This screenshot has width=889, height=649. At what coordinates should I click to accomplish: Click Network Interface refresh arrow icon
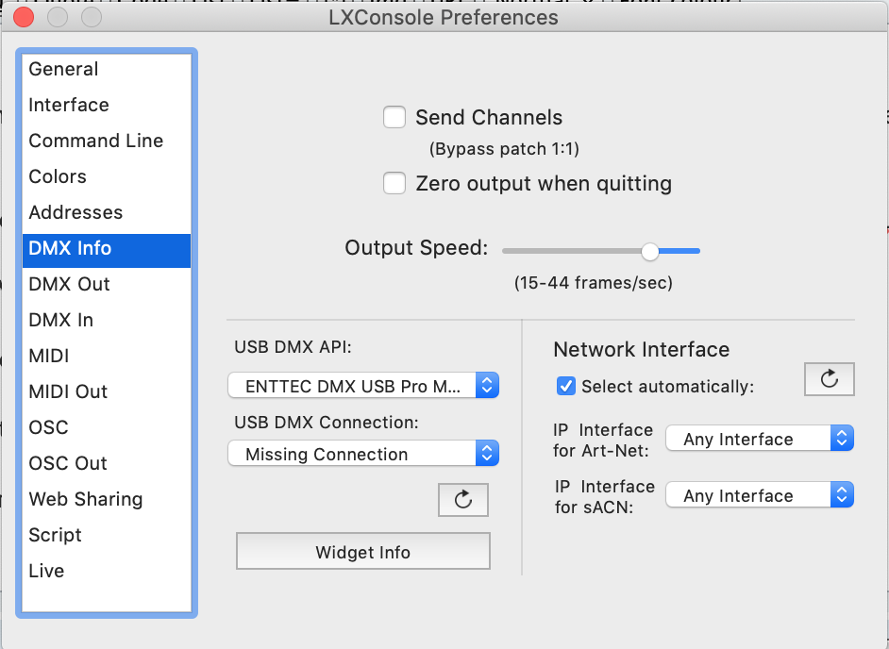click(x=829, y=378)
